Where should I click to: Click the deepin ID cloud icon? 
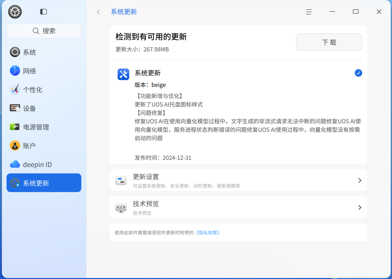[15, 164]
